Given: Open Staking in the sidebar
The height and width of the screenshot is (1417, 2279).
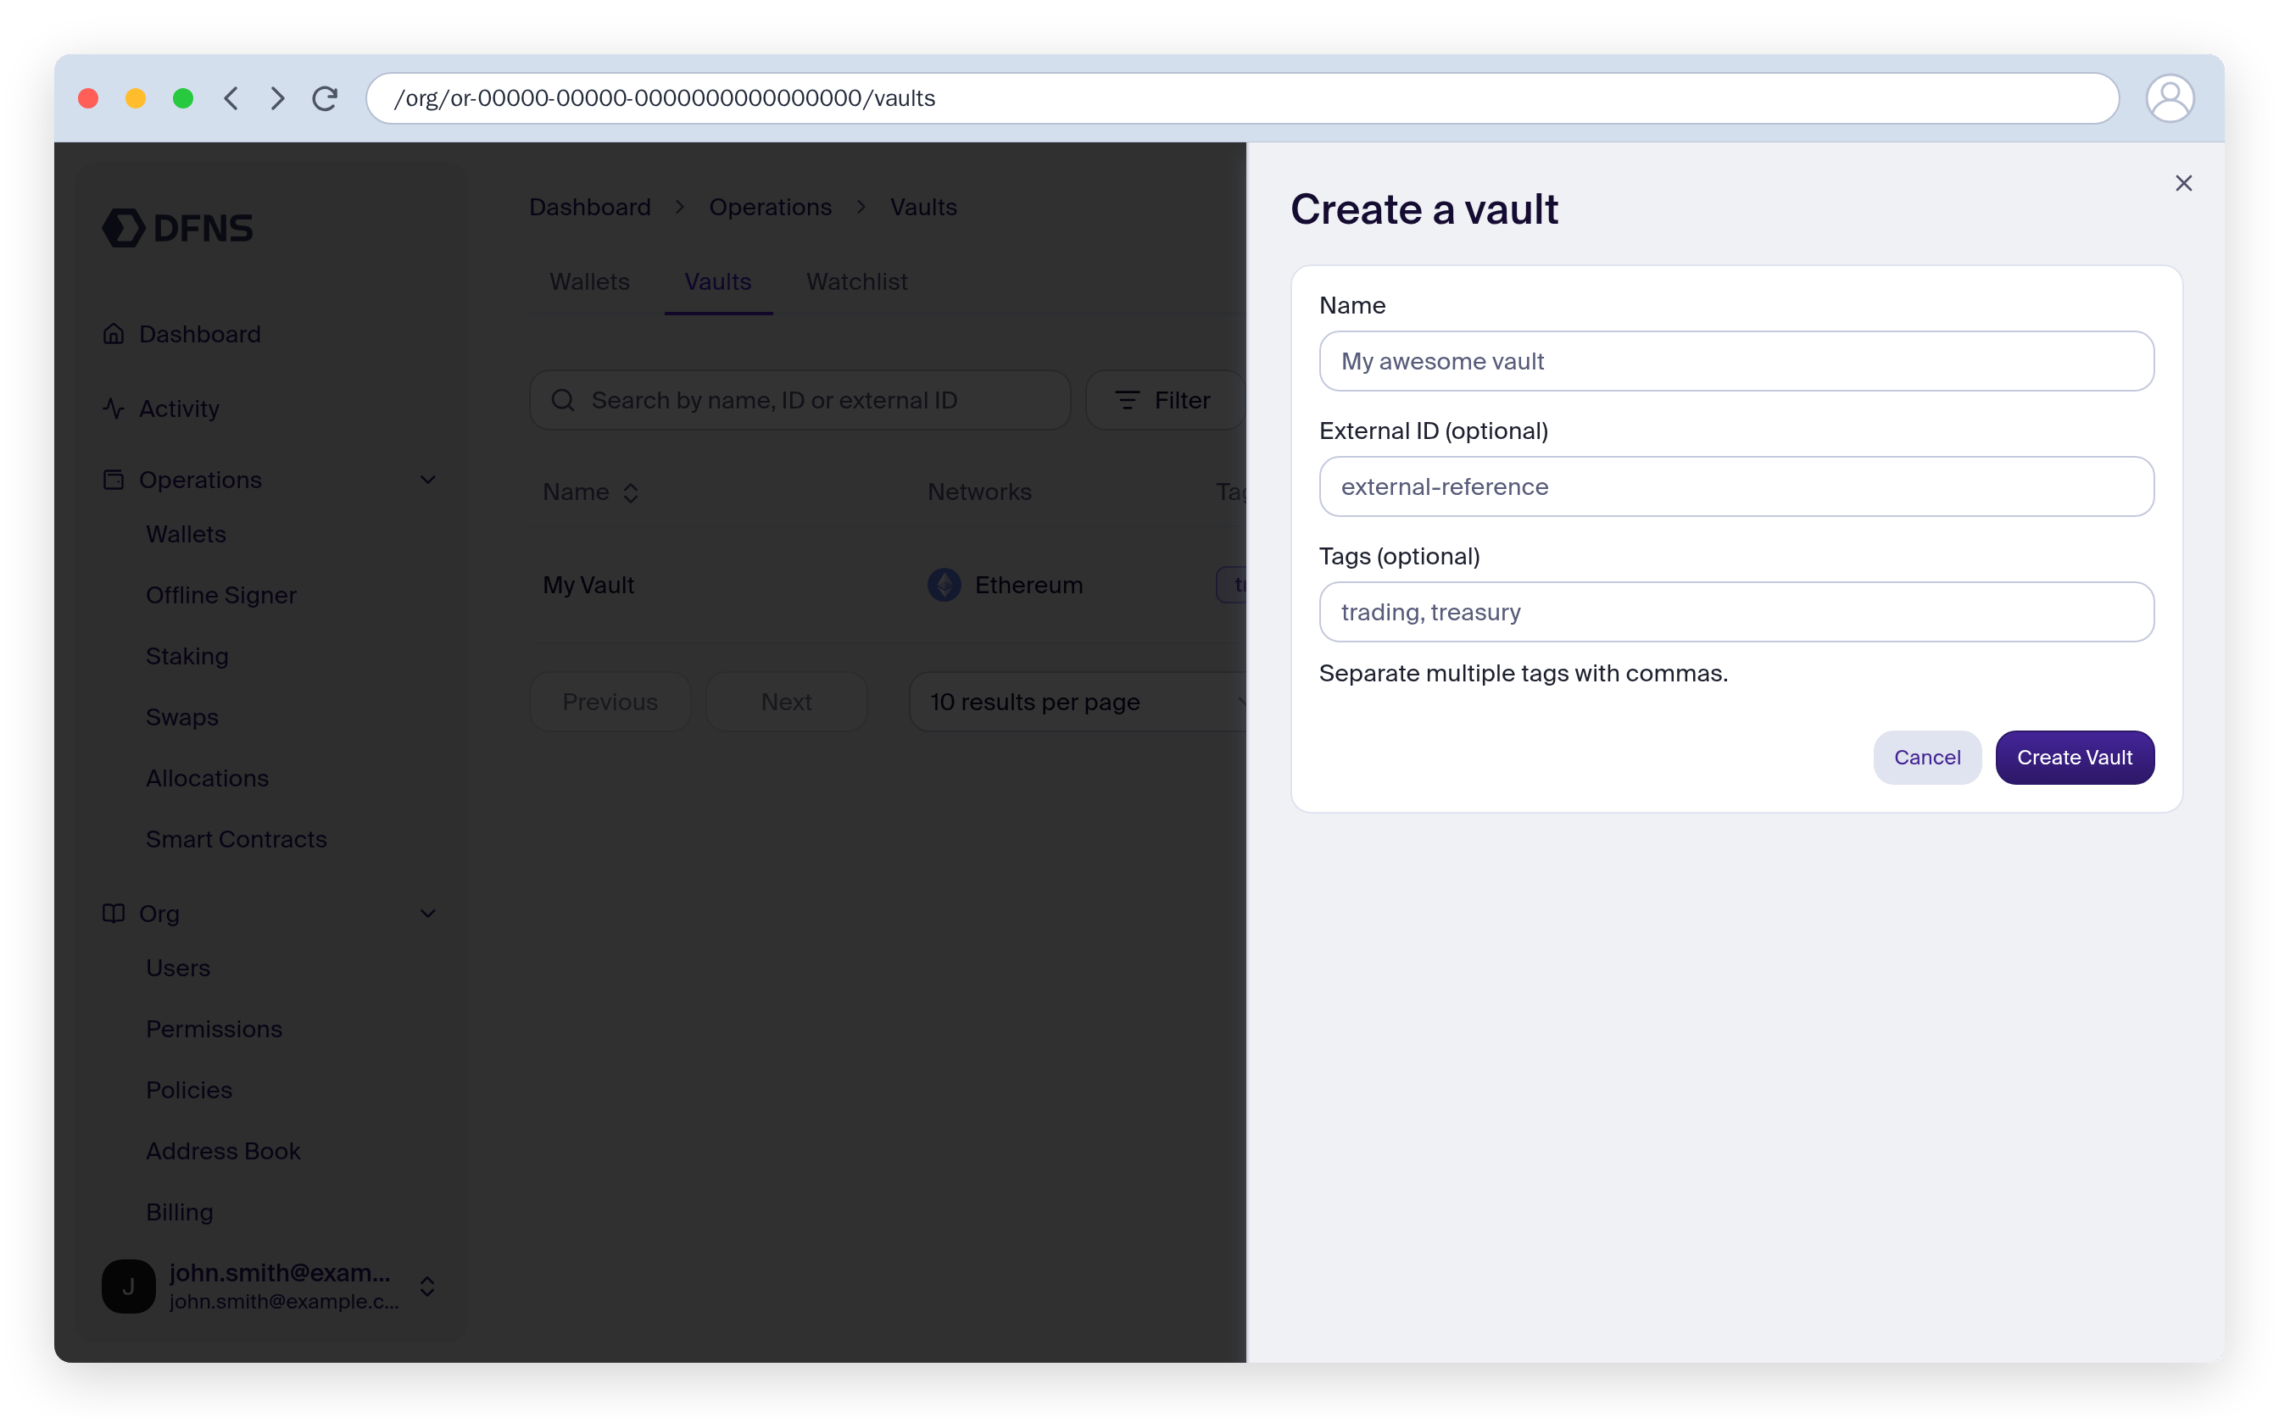Looking at the screenshot, I should click(187, 656).
